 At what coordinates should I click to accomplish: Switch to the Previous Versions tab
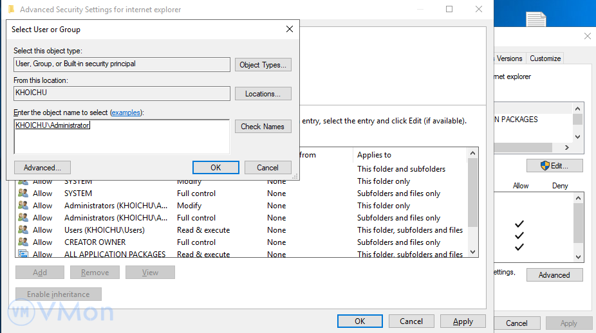tap(508, 59)
